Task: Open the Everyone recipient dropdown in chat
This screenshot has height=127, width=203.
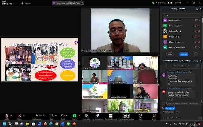Action: tap(170, 108)
